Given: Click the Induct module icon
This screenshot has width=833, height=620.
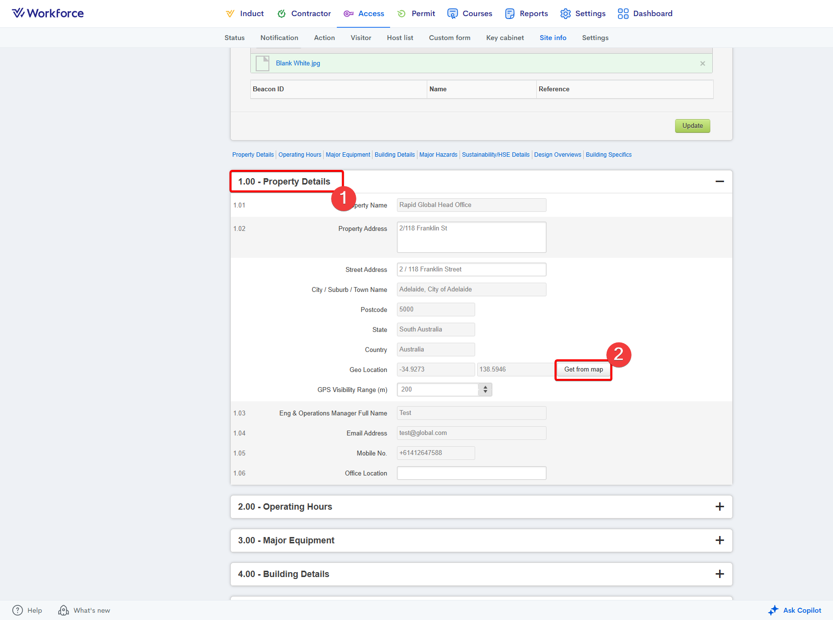Looking at the screenshot, I should [230, 14].
